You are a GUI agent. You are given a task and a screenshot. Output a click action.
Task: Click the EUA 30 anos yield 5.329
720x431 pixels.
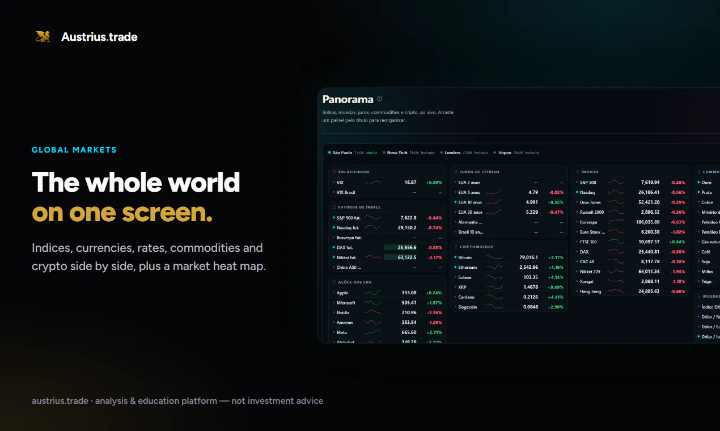tap(532, 212)
